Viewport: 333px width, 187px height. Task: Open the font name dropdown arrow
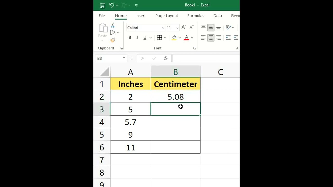click(x=163, y=28)
